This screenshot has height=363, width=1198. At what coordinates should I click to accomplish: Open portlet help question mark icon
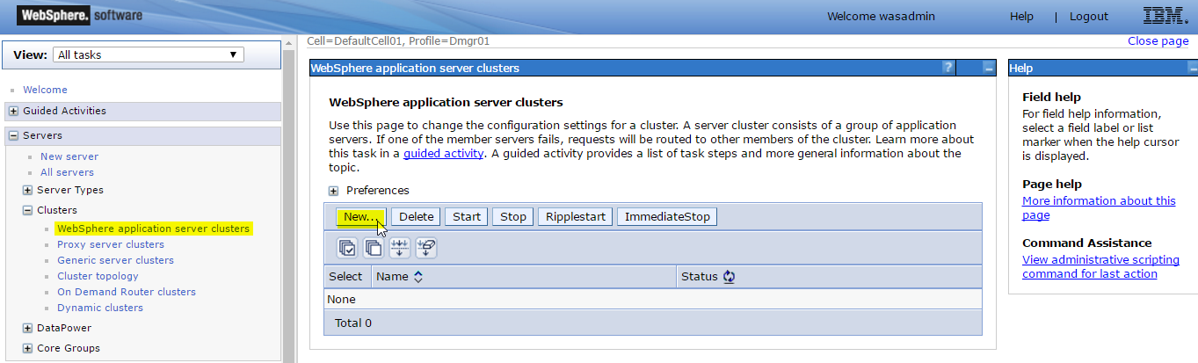[948, 68]
